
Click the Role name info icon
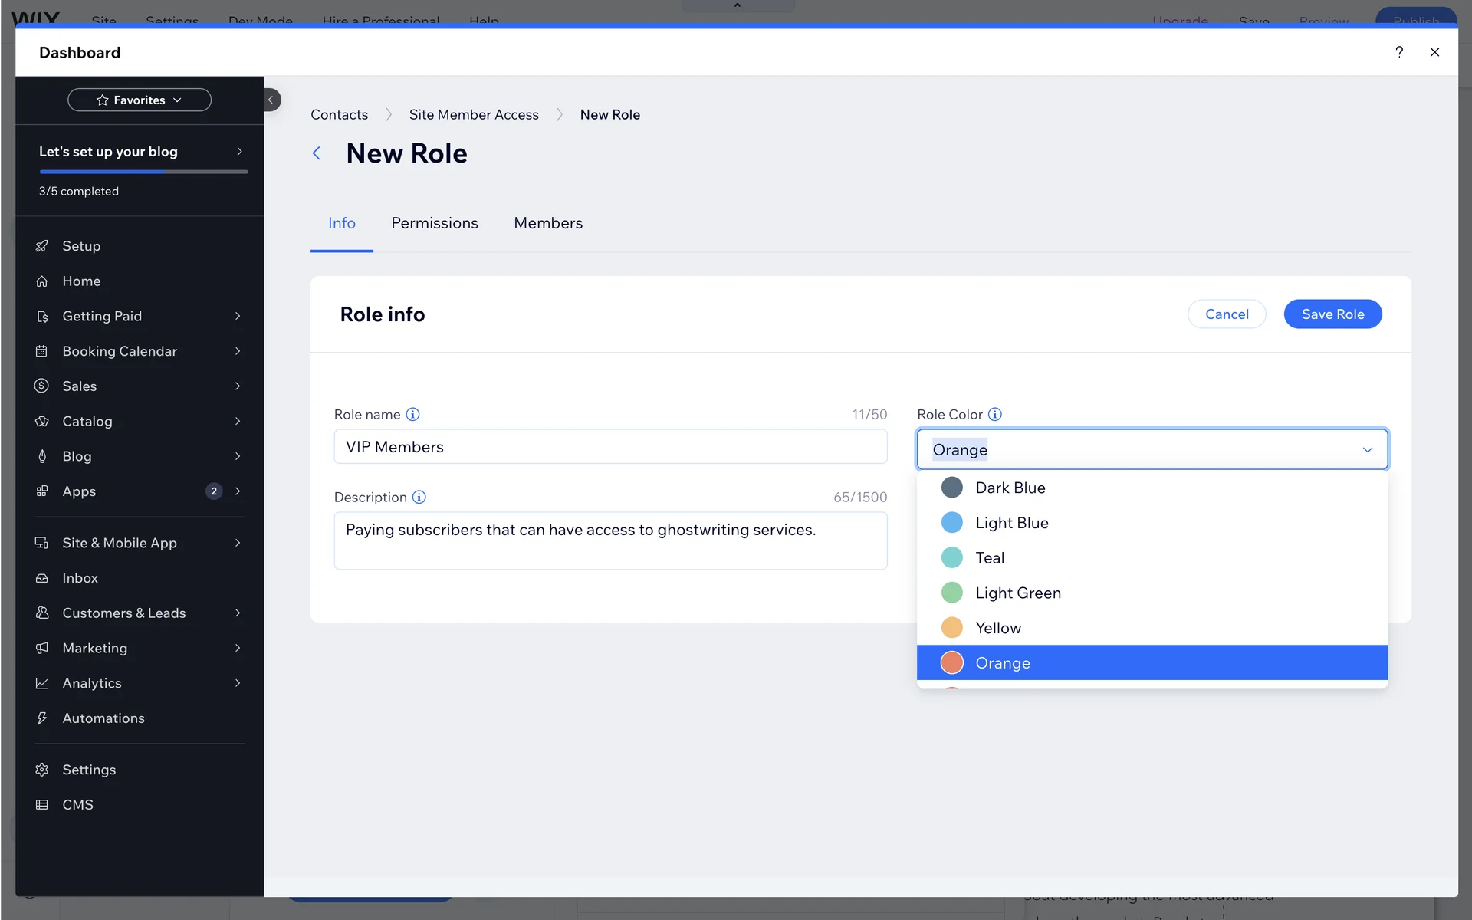tap(412, 415)
